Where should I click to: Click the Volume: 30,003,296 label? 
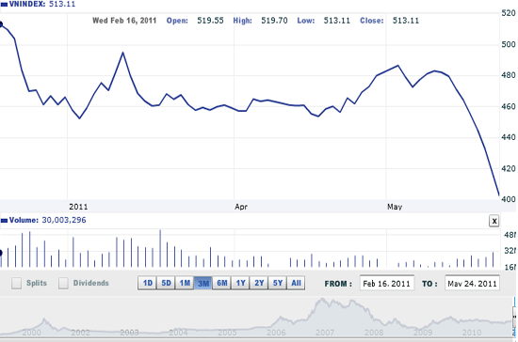click(x=48, y=220)
